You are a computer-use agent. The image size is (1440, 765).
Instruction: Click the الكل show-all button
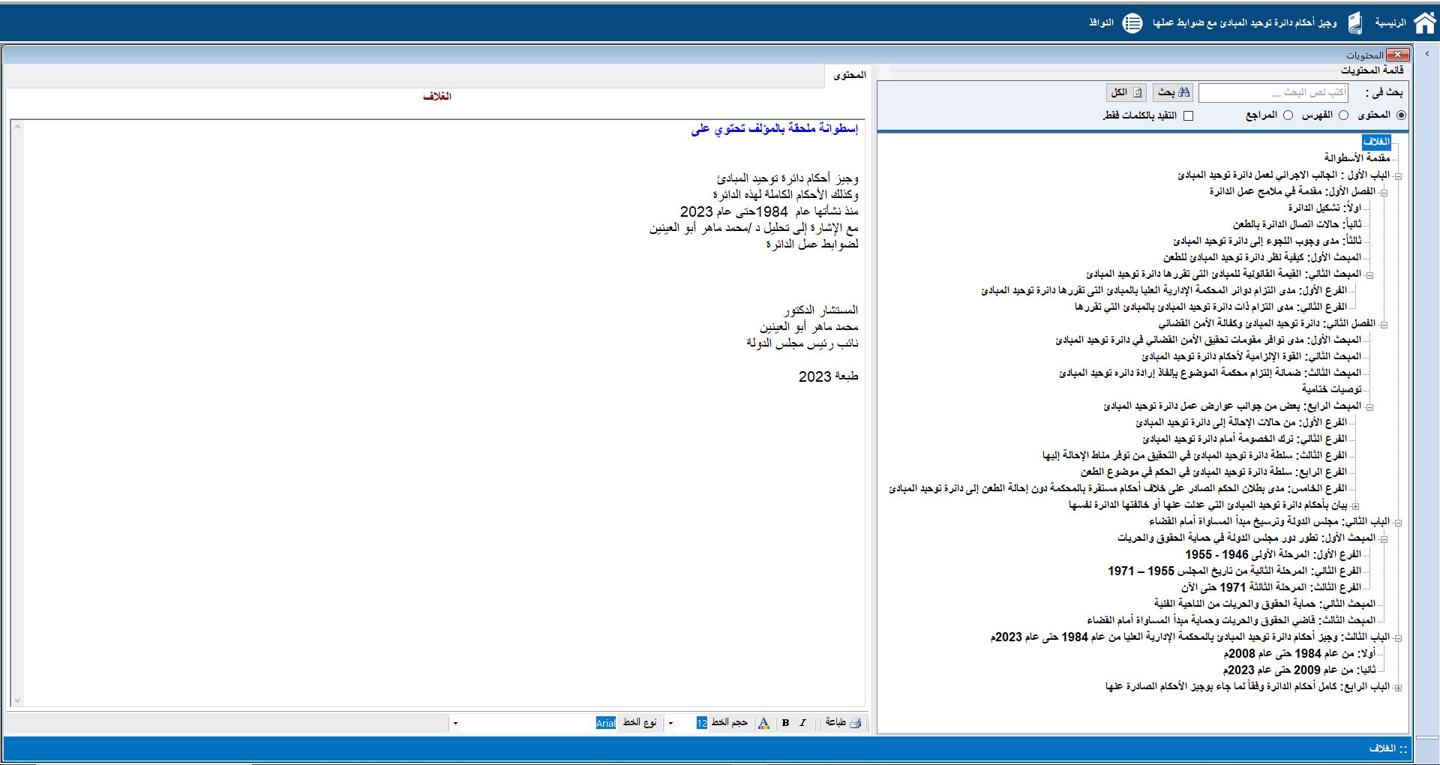[x=1126, y=92]
